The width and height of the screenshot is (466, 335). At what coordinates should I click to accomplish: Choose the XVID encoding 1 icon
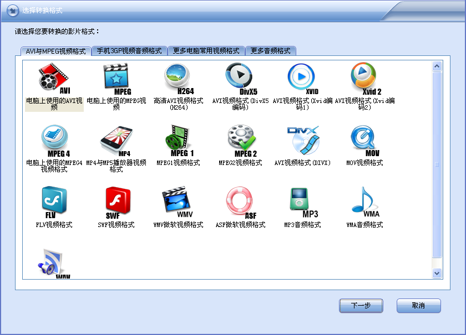click(302, 78)
